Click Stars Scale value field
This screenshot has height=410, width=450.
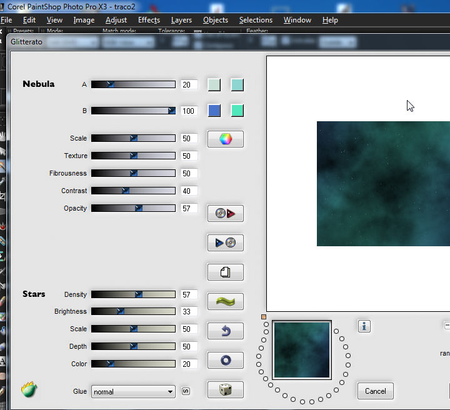pos(189,329)
